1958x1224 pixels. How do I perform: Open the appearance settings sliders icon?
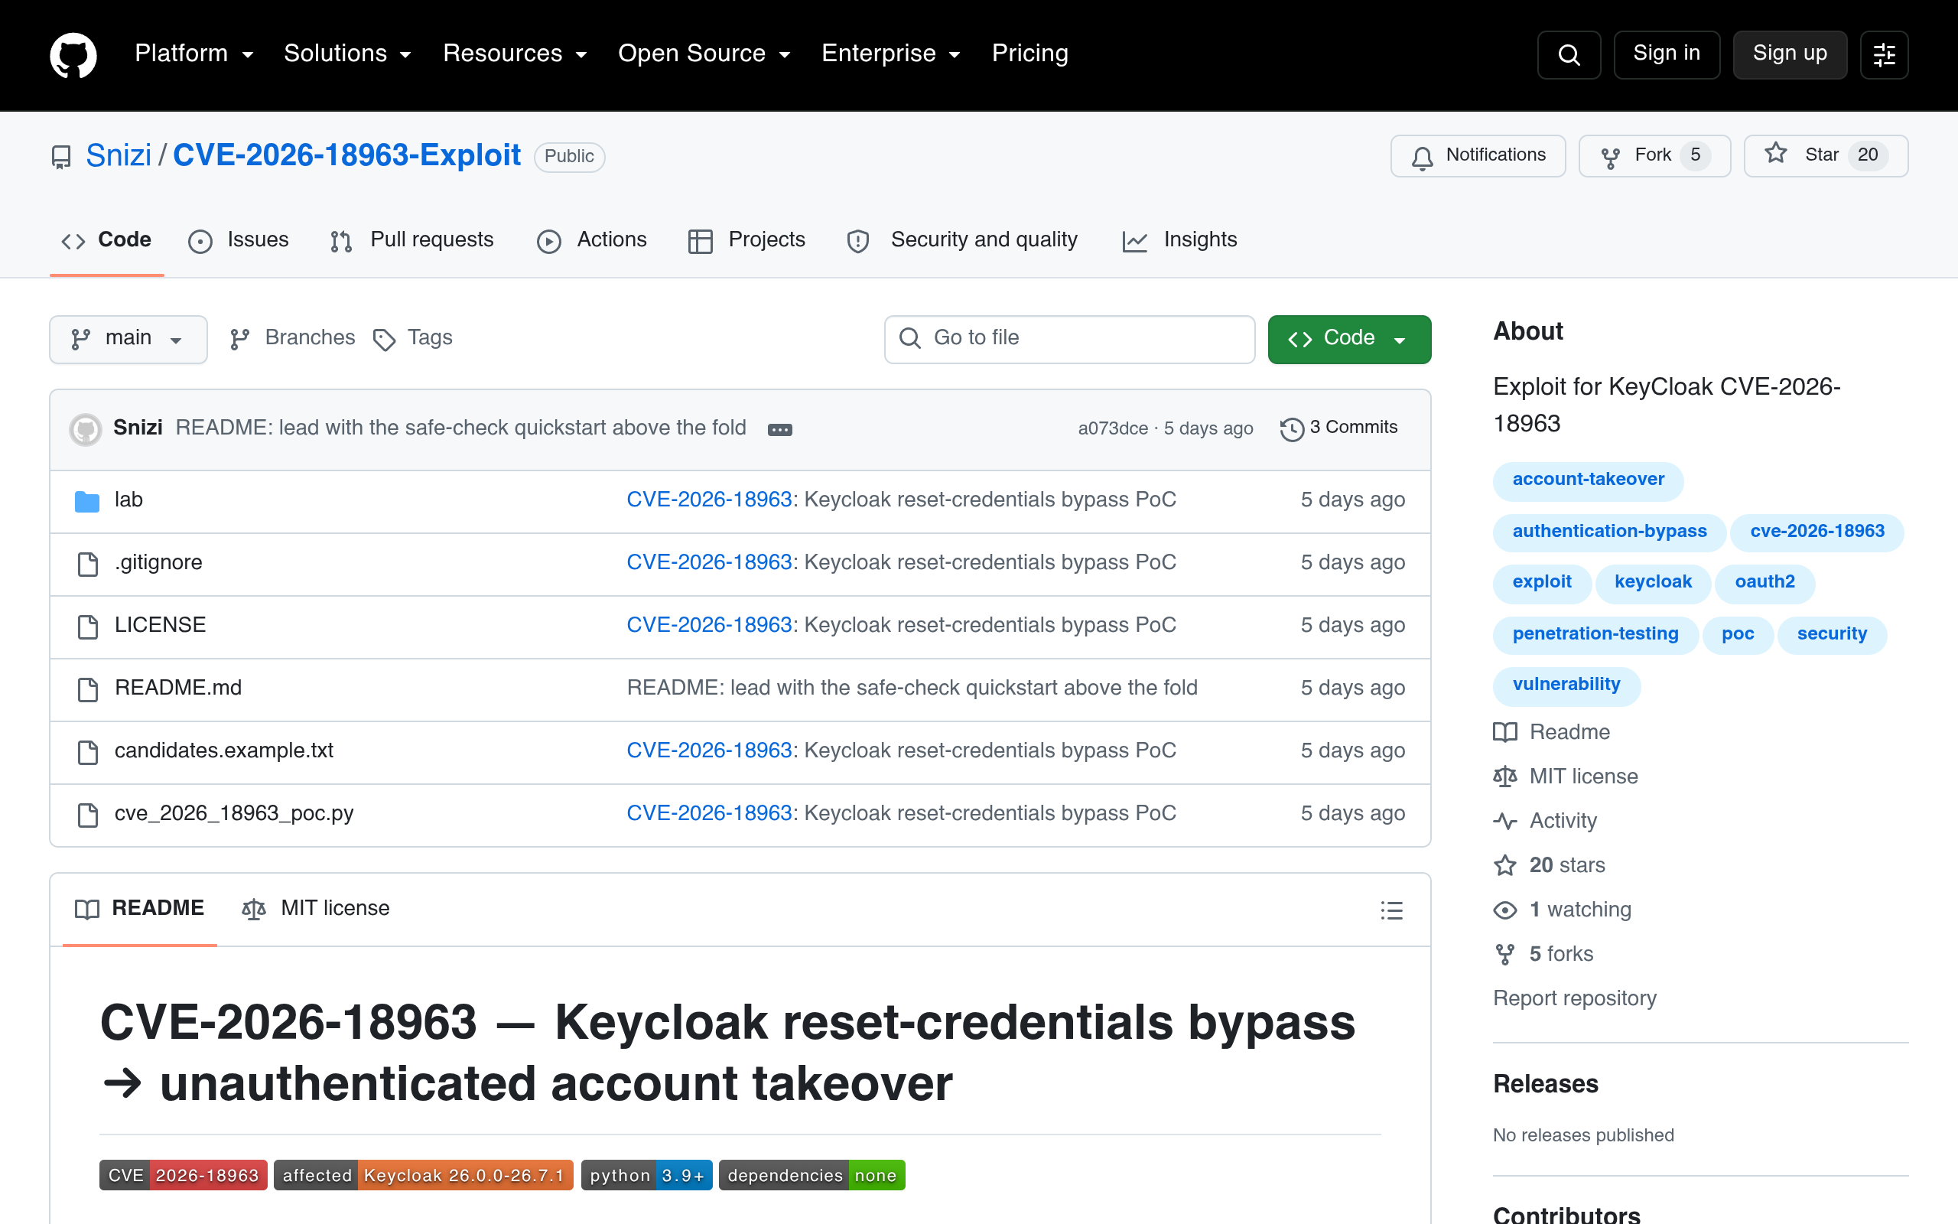pos(1884,55)
